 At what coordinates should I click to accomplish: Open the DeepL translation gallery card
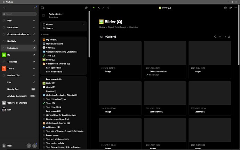[x=165, y=60]
